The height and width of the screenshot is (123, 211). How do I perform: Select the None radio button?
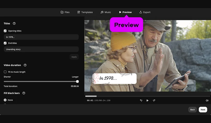(x=5, y=100)
